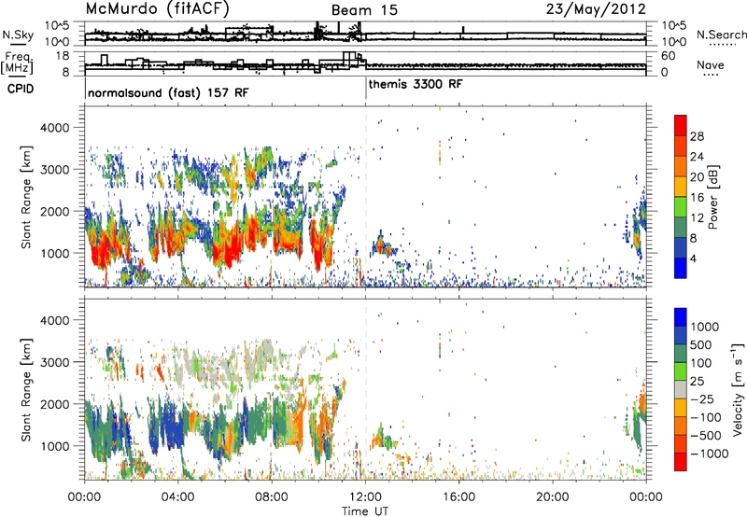This screenshot has height=517, width=747.
Task: Click the '-25' Velocity colorbar value
Action: click(x=704, y=399)
